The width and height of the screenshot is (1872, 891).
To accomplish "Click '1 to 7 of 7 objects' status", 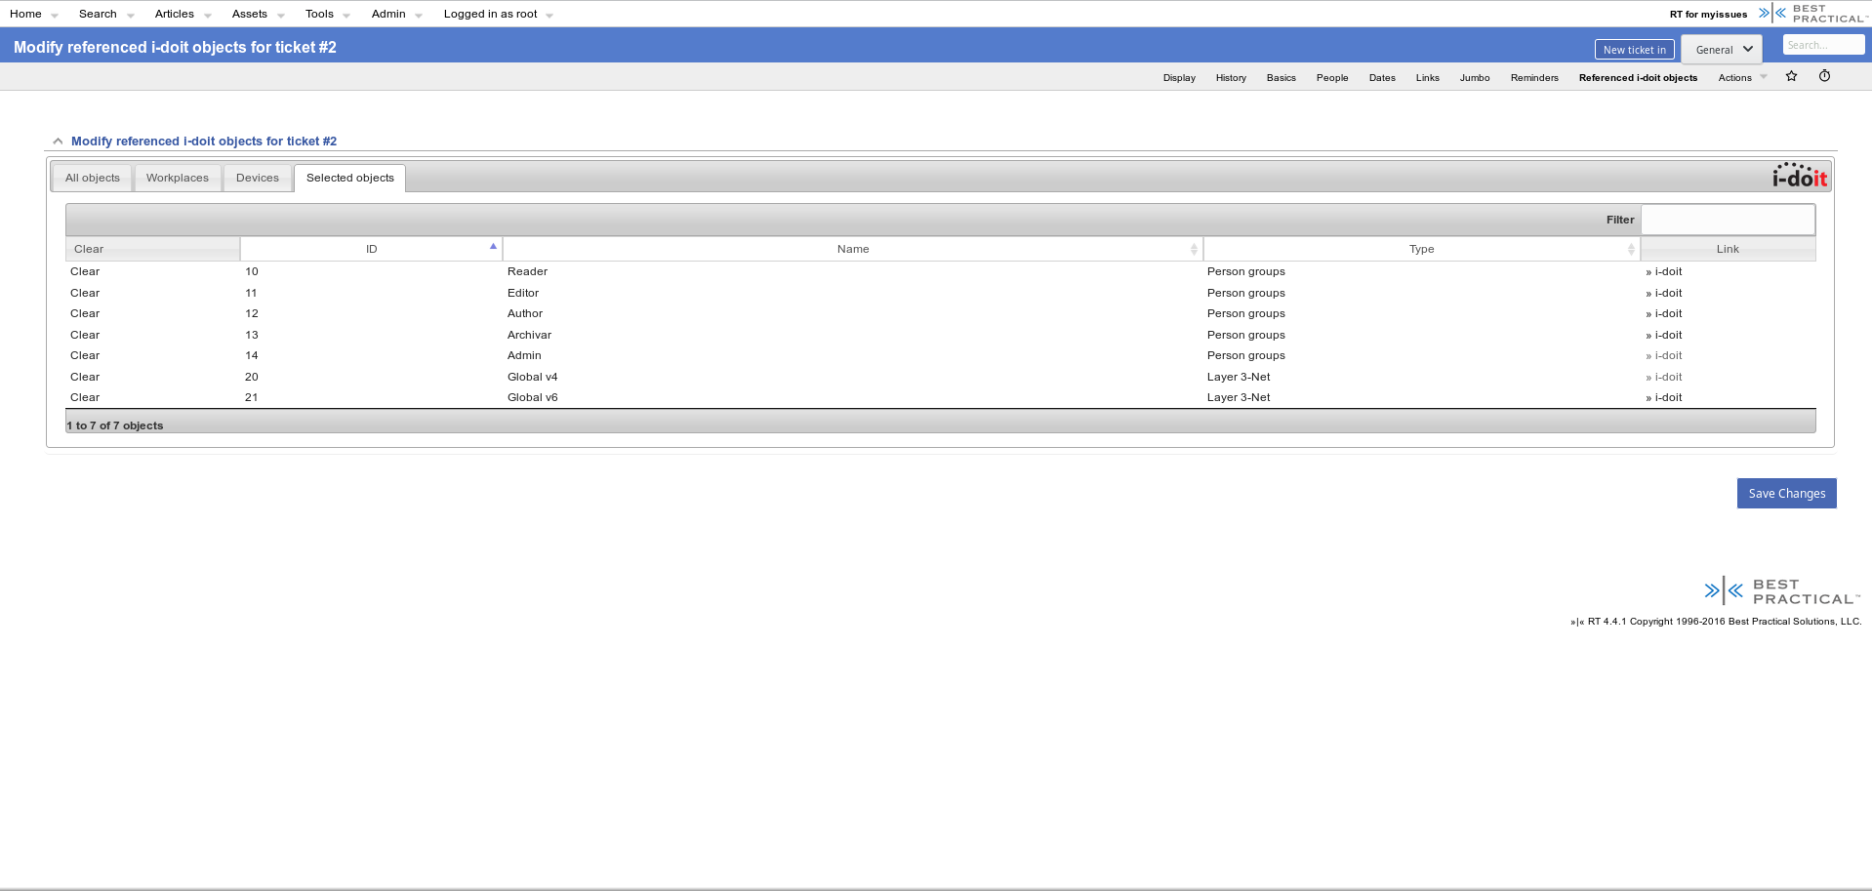I will pos(114,425).
